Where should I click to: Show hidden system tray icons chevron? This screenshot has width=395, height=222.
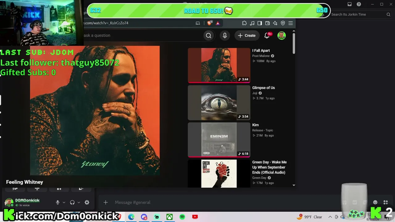pos(330,217)
